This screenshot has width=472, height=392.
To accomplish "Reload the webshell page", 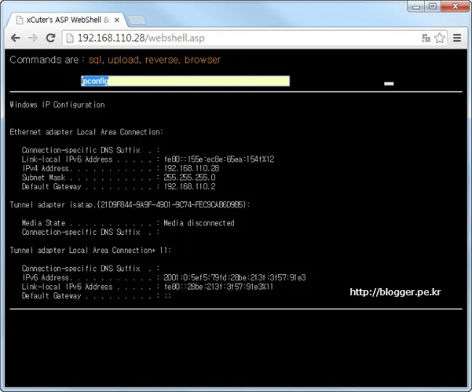I will click(51, 38).
